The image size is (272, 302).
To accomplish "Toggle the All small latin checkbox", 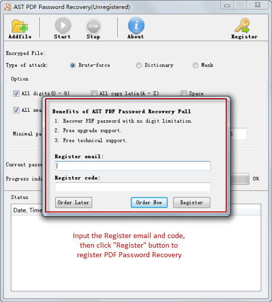I will click(x=16, y=110).
